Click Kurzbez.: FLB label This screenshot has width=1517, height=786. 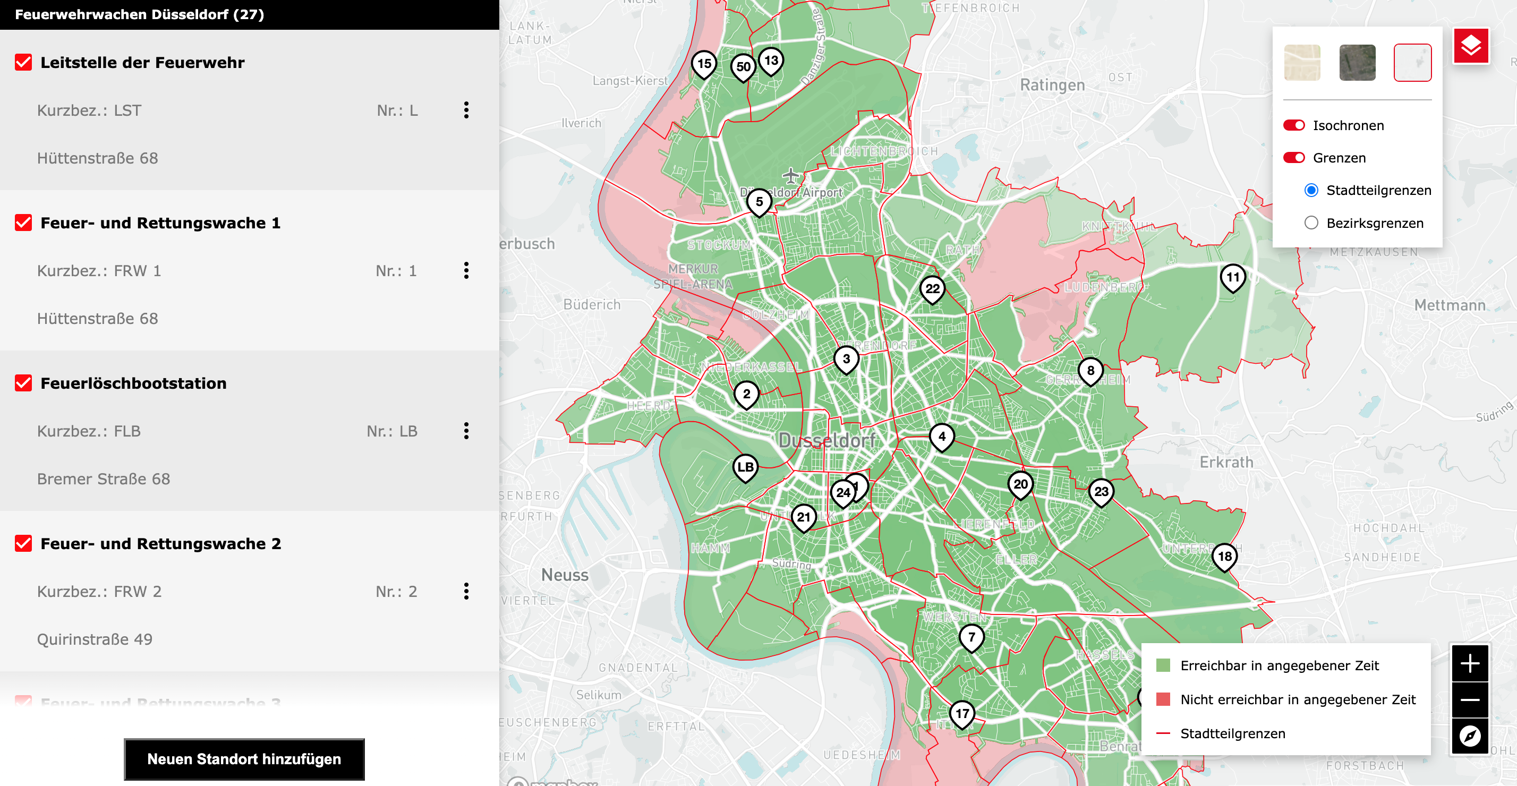coord(89,431)
